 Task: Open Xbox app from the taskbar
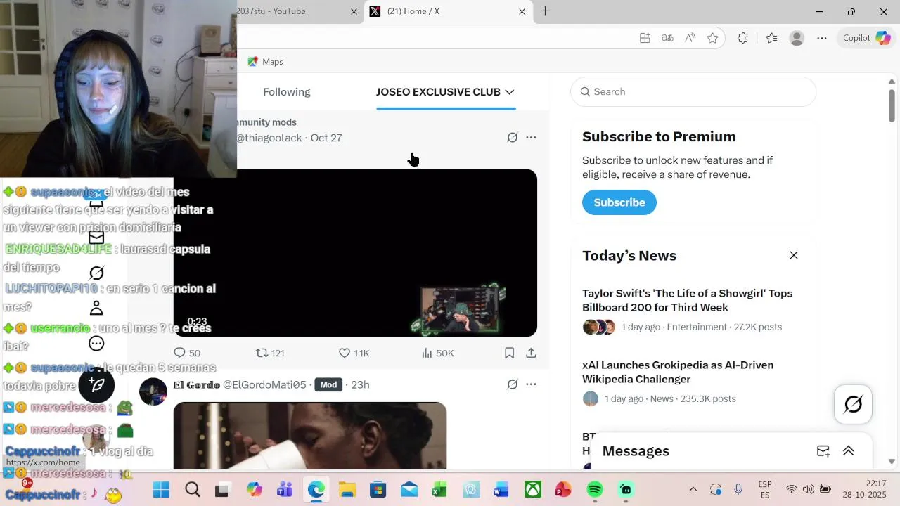pyautogui.click(x=533, y=490)
